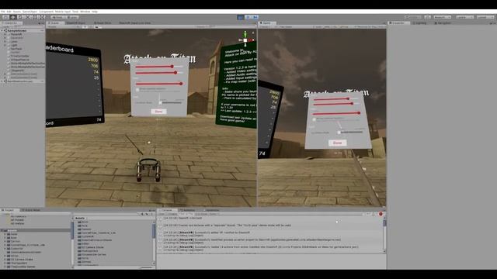Screen dimensions: 497x279
Task: Click the scene orientation gizmo
Action: 245,40
